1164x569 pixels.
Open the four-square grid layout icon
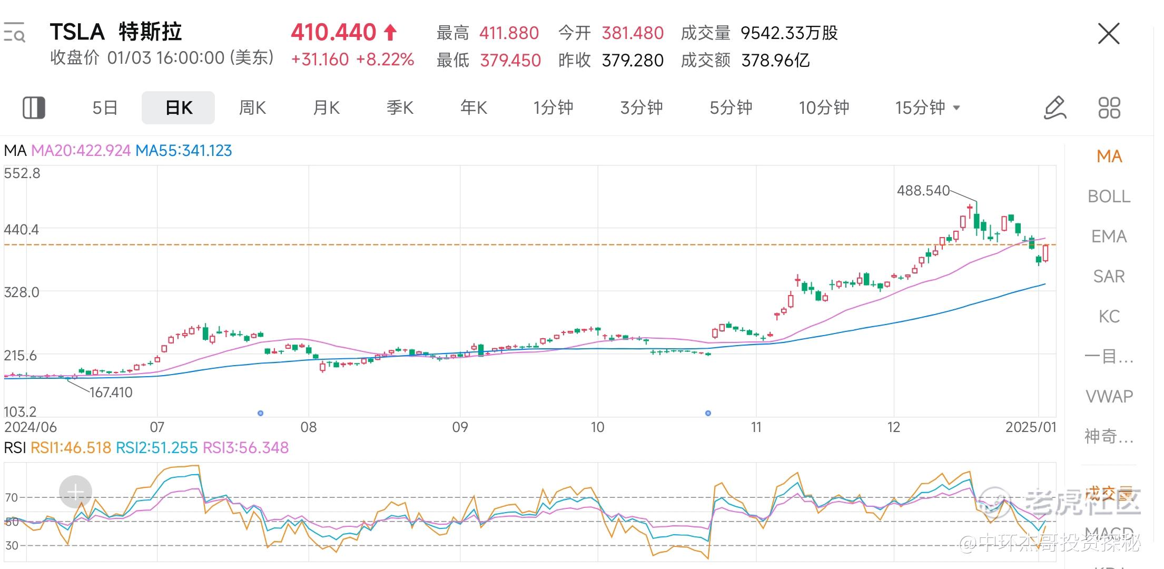pyautogui.click(x=1109, y=107)
